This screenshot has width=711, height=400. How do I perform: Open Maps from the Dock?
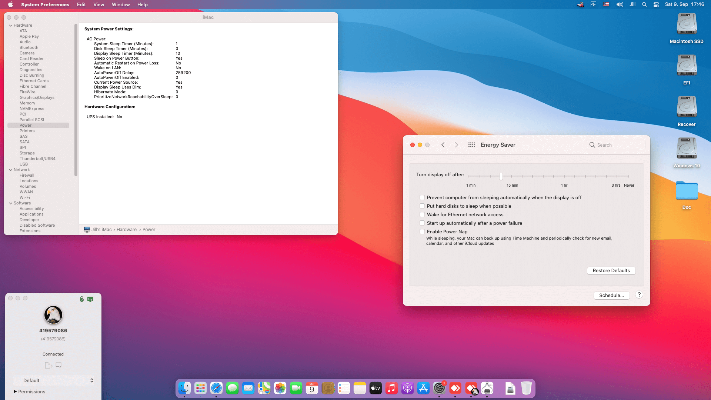point(264,388)
